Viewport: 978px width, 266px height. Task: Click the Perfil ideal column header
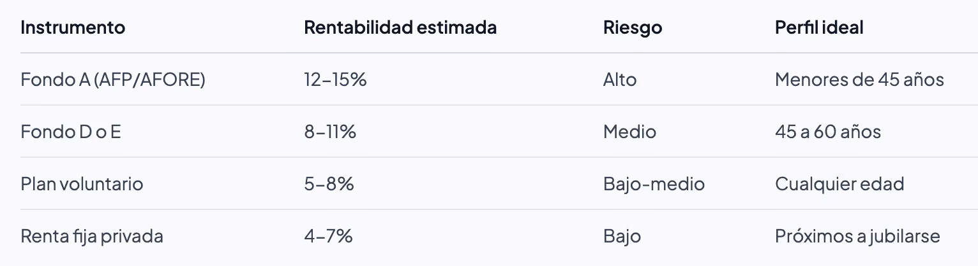pyautogui.click(x=819, y=27)
